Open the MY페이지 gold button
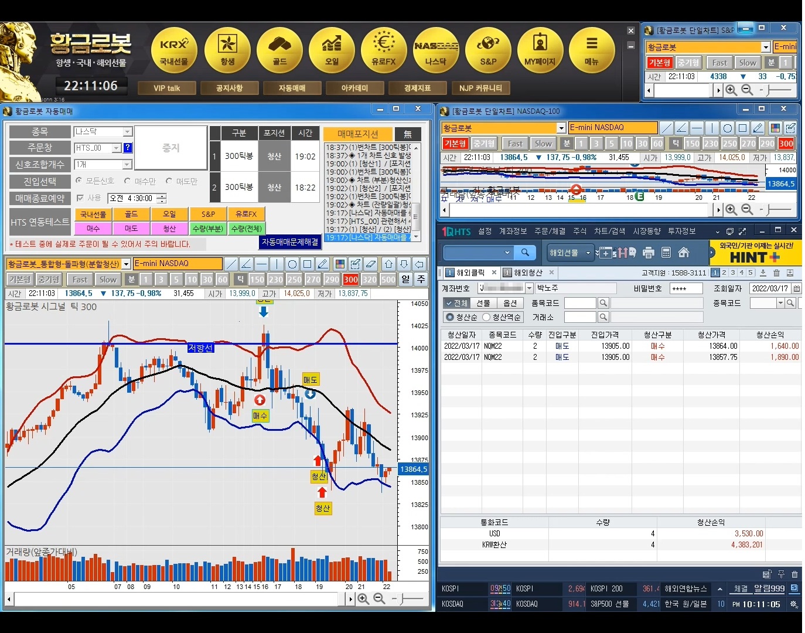The height and width of the screenshot is (633, 805). pos(540,50)
